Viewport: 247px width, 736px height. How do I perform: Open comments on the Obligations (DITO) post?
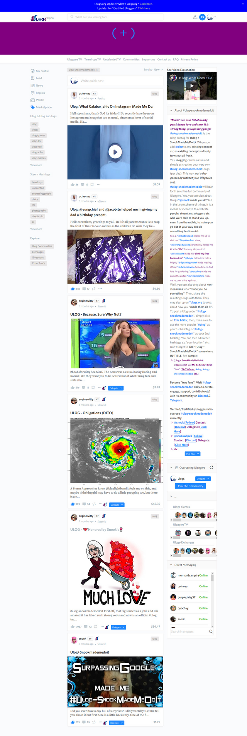[x=84, y=504]
